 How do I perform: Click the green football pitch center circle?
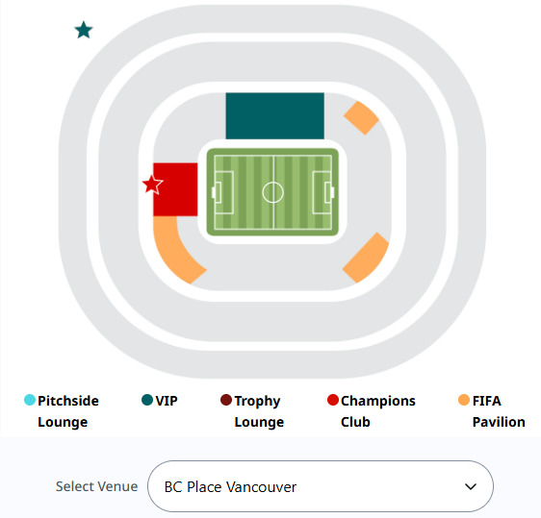tap(273, 192)
